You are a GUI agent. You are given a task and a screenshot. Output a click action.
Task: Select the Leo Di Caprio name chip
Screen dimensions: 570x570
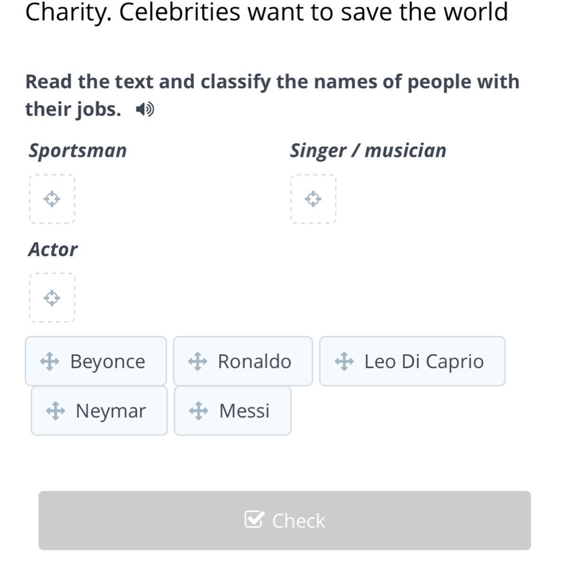click(x=424, y=361)
